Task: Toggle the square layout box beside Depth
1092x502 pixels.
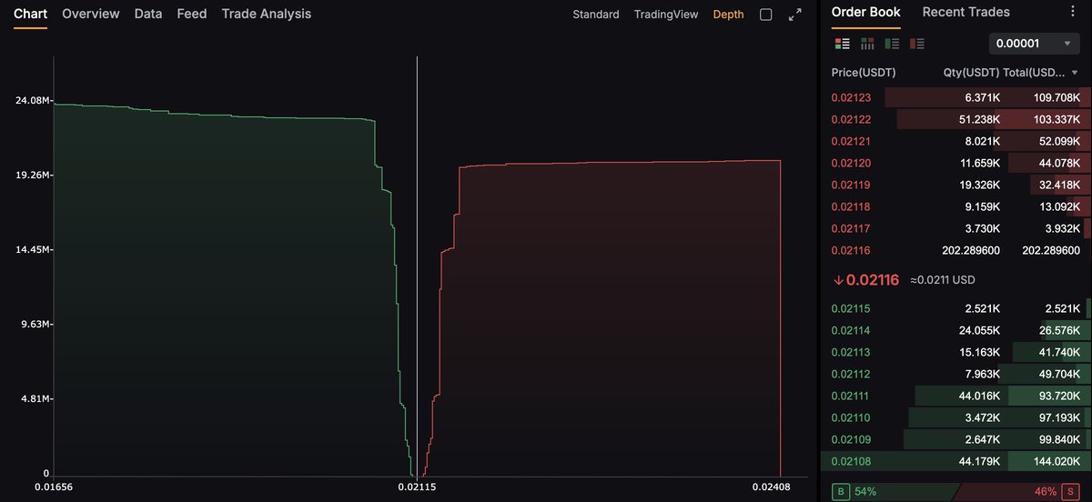Action: point(765,15)
